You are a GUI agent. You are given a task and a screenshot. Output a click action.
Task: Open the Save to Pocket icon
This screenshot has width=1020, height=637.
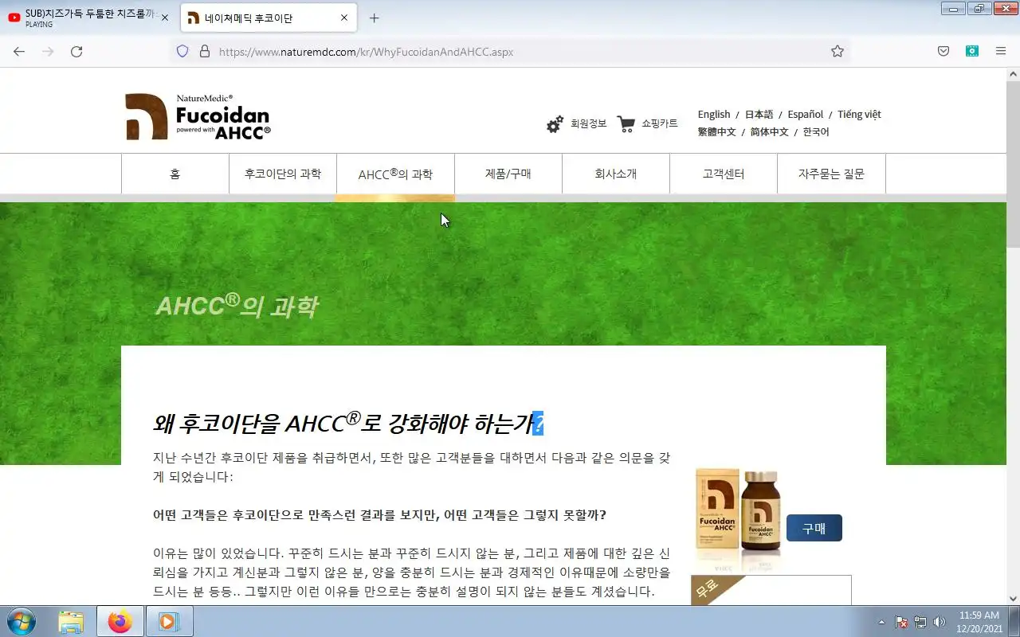(x=943, y=51)
